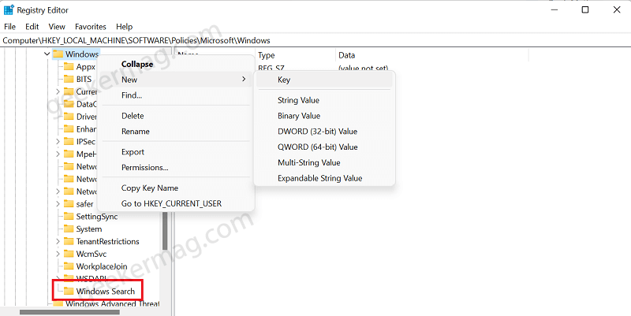Expand the Curren... key chevron
This screenshot has width=631, height=316.
[x=58, y=91]
